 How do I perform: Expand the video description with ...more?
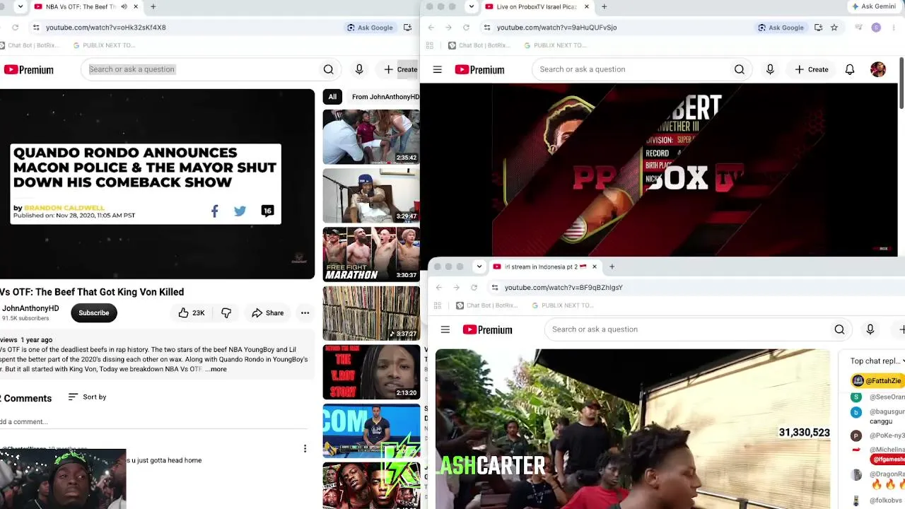click(216, 369)
